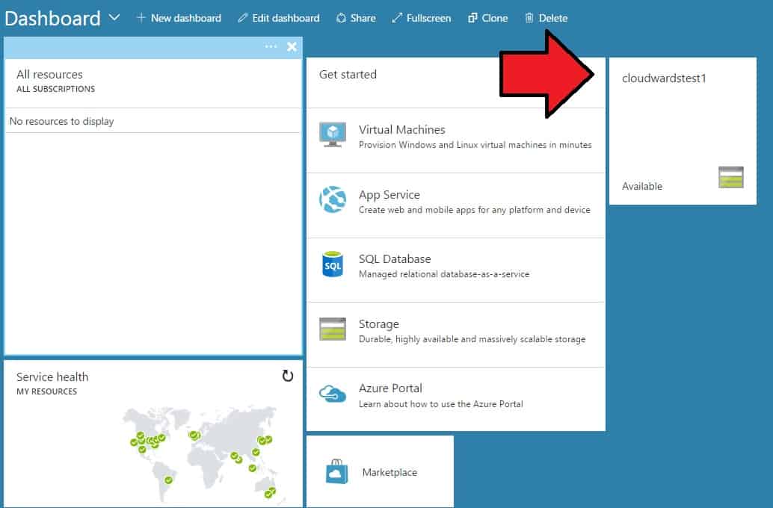Open the All resources tile heading
This screenshot has height=508, width=773.
[50, 75]
